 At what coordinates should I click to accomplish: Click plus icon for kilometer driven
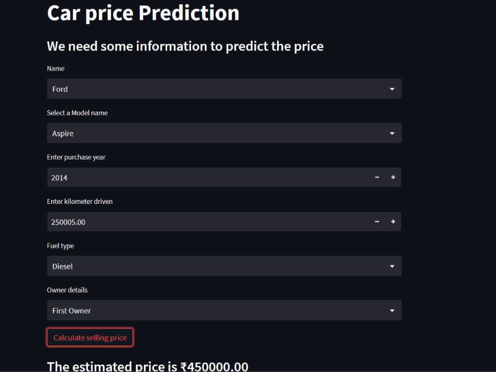click(393, 222)
